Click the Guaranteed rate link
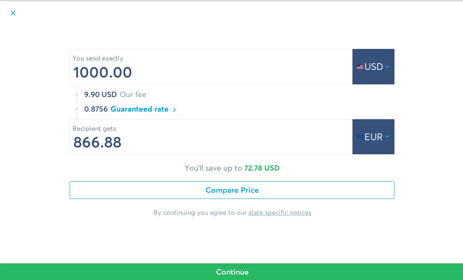 pos(139,109)
